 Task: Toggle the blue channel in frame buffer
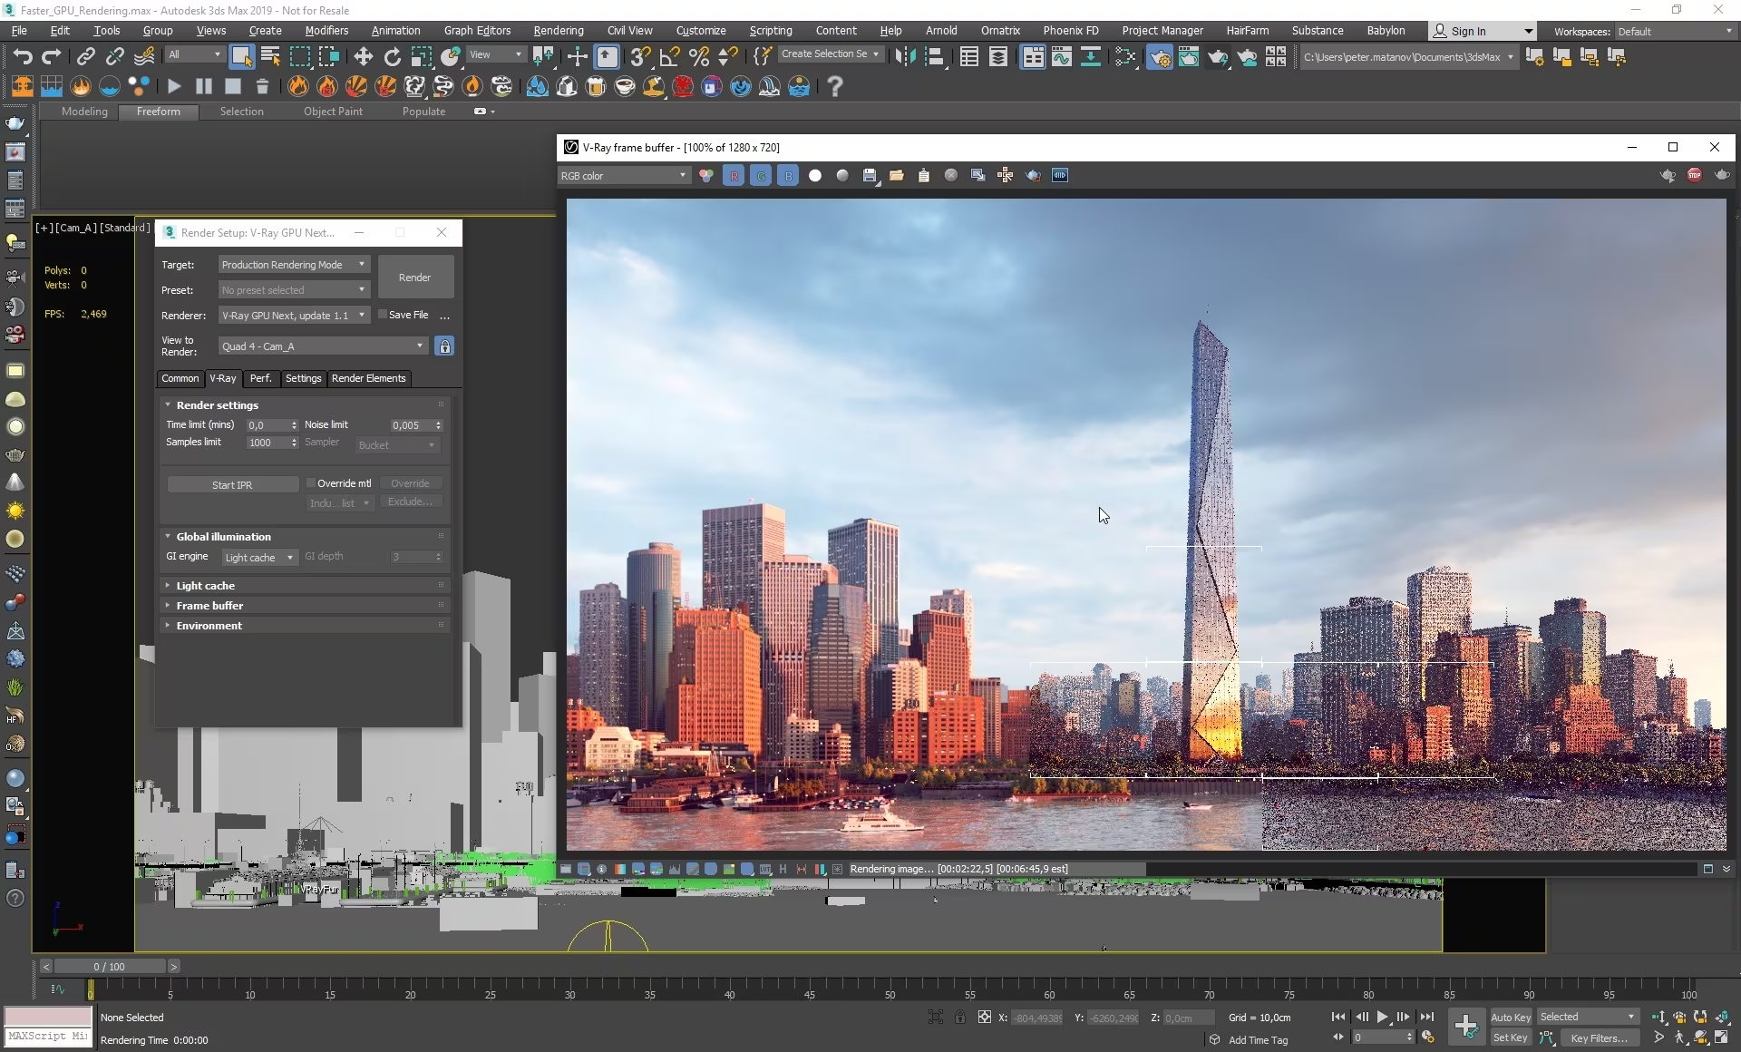tap(788, 176)
